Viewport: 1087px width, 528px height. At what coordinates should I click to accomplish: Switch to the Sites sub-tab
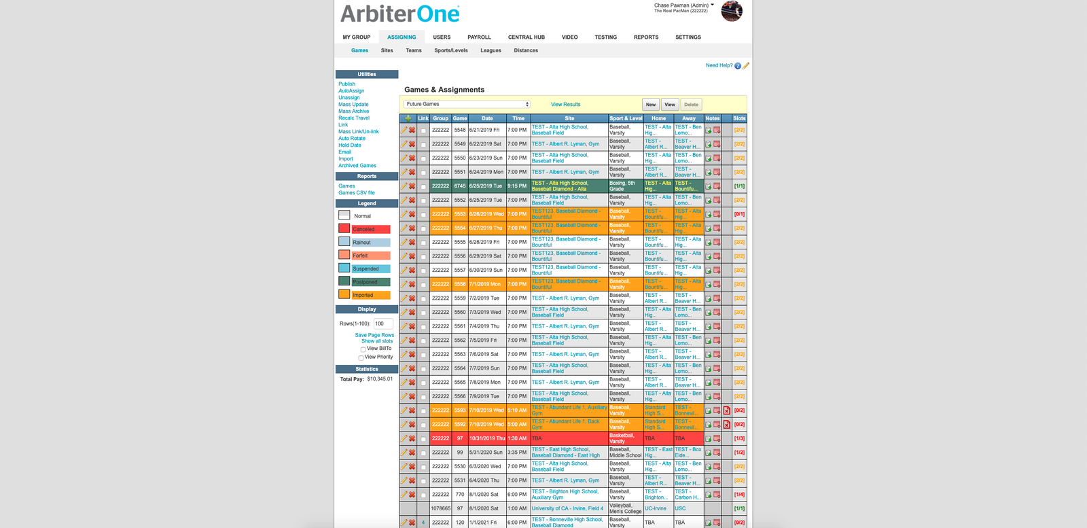click(387, 50)
